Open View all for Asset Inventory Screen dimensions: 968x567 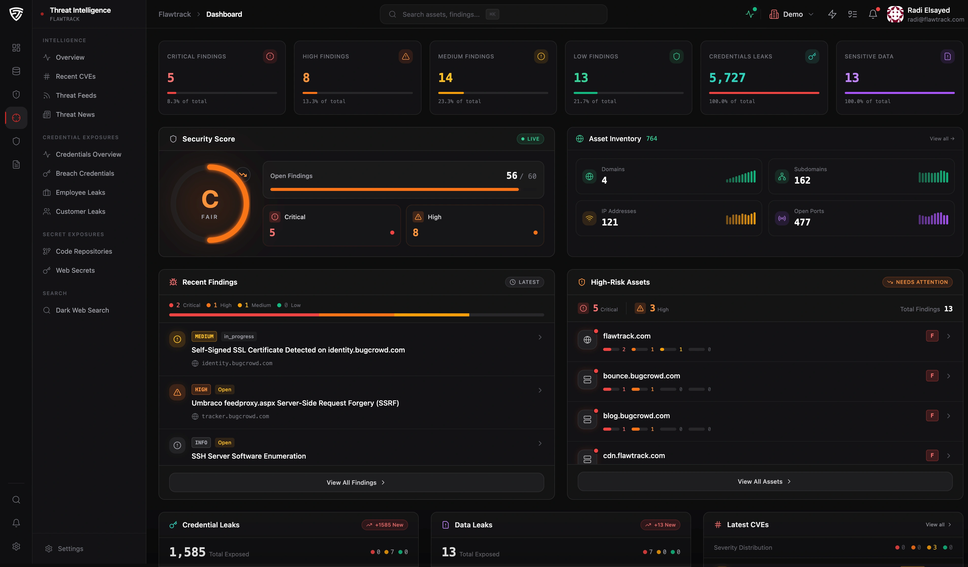click(942, 139)
